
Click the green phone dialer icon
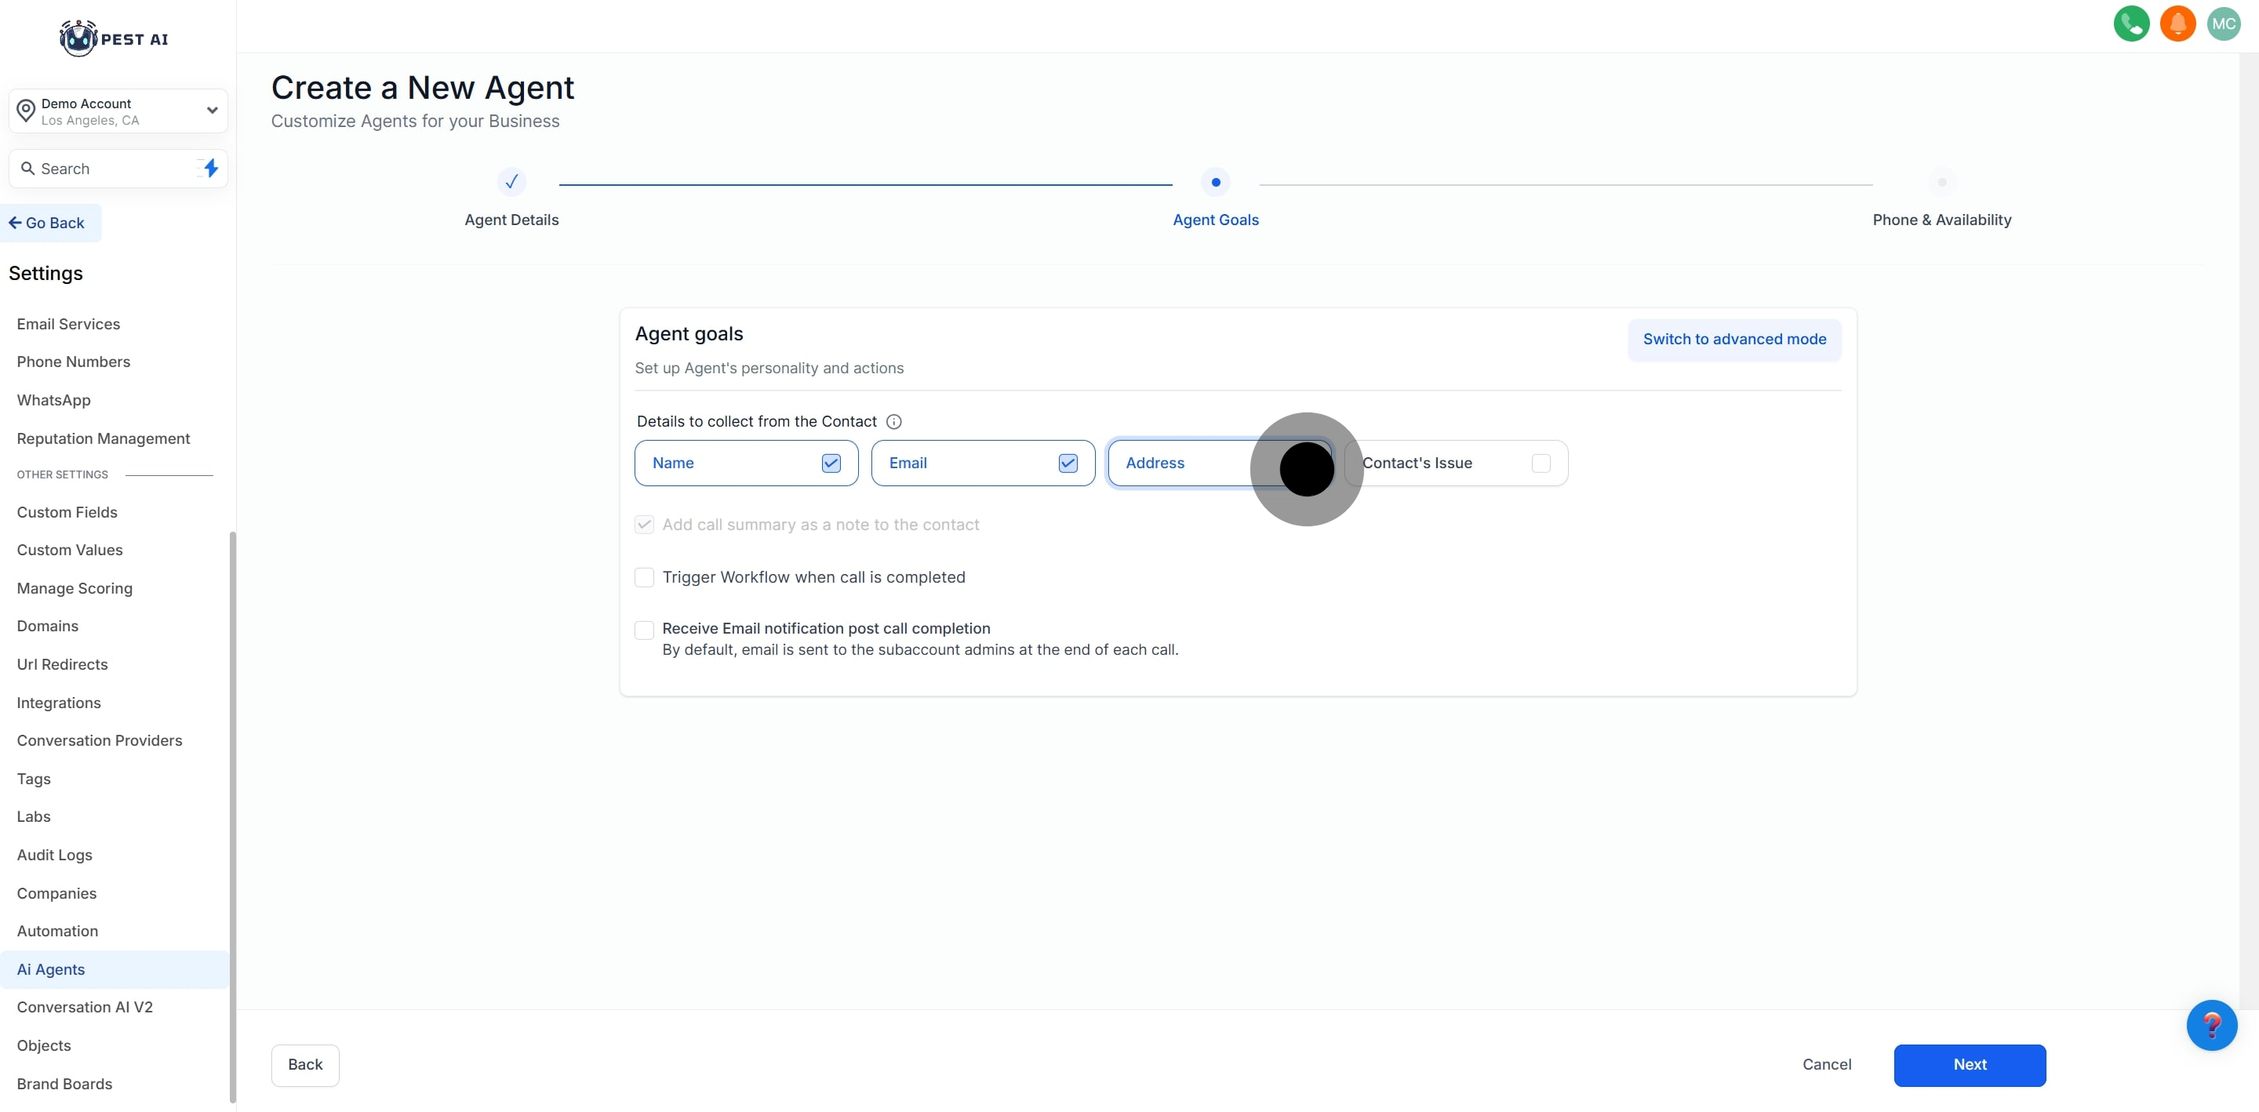click(x=2131, y=24)
